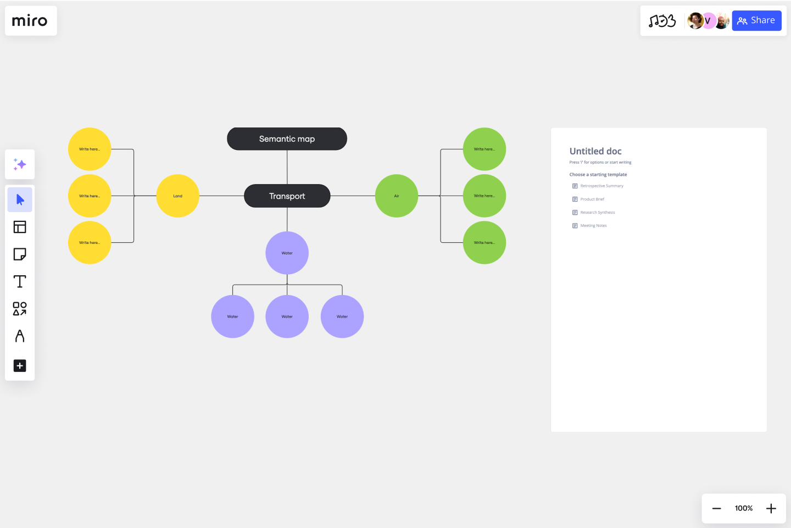This screenshot has width=791, height=528.
Task: Zoom out using the minus control
Action: pyautogui.click(x=716, y=508)
